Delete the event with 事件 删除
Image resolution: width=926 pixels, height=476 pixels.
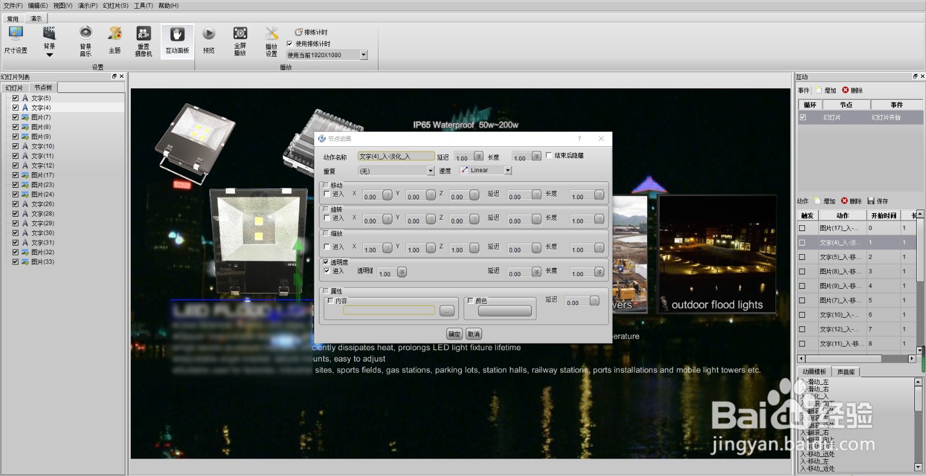[x=852, y=91]
